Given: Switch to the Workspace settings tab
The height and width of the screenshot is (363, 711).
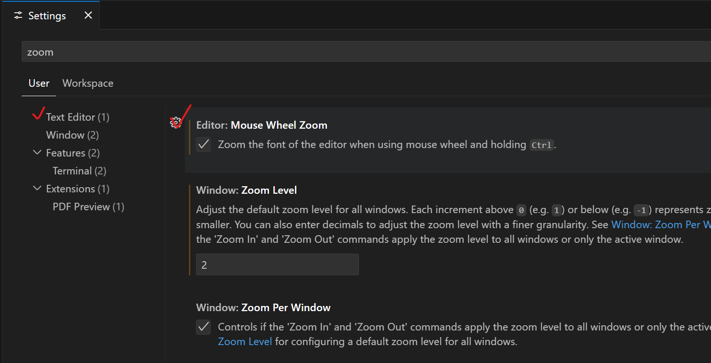Looking at the screenshot, I should [88, 83].
